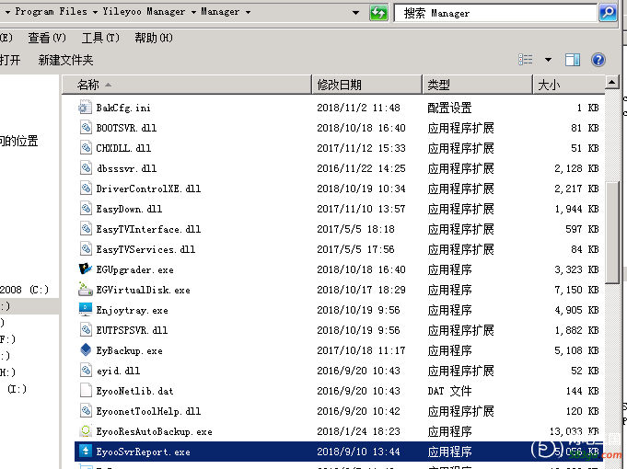Click the search Manager input field
This screenshot has height=469, width=627.
495,13
